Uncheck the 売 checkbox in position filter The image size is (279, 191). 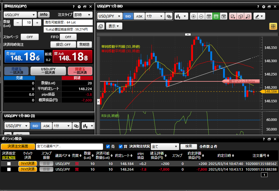pyautogui.click(x=108, y=146)
